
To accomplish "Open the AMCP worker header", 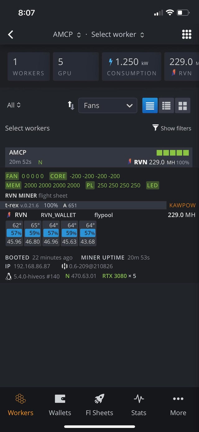I will pos(99,157).
